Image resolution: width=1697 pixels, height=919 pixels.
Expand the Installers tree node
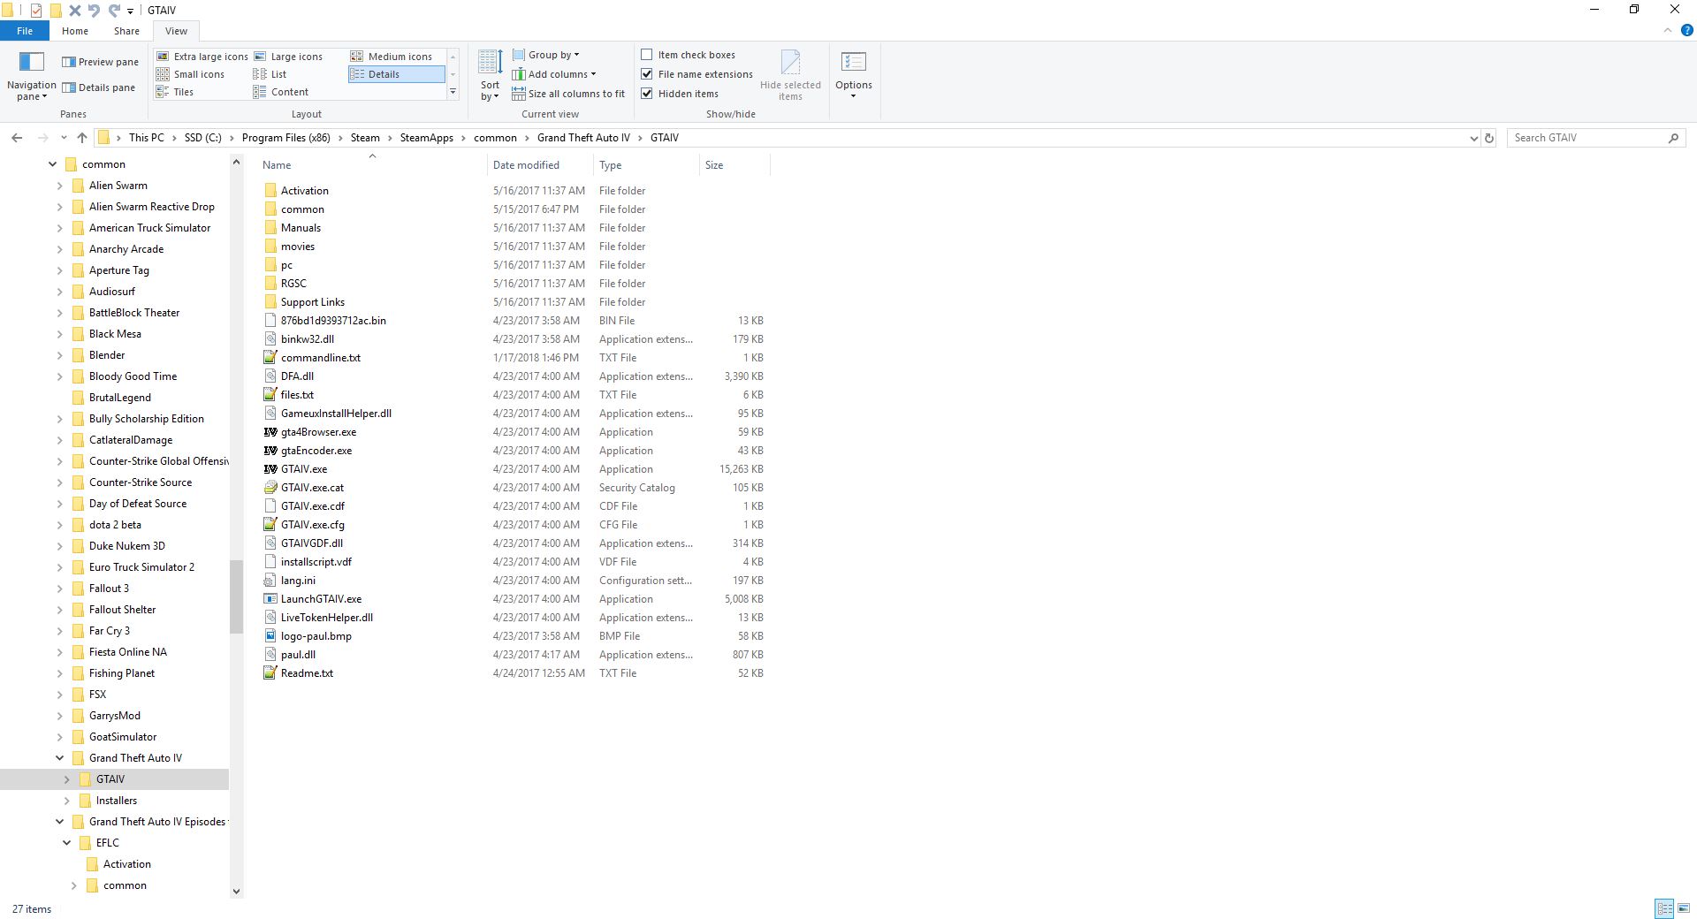(66, 801)
